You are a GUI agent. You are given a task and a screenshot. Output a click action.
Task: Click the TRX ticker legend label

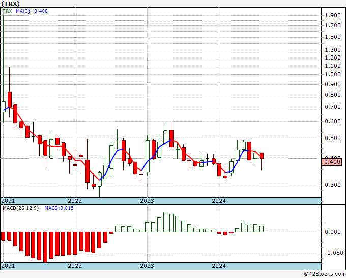point(7,11)
